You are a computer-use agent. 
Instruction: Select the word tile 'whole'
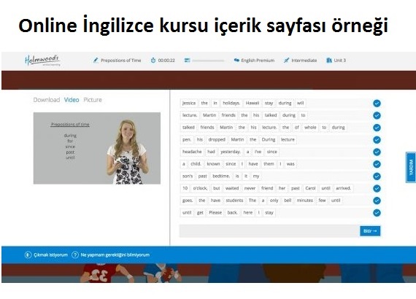(310, 128)
